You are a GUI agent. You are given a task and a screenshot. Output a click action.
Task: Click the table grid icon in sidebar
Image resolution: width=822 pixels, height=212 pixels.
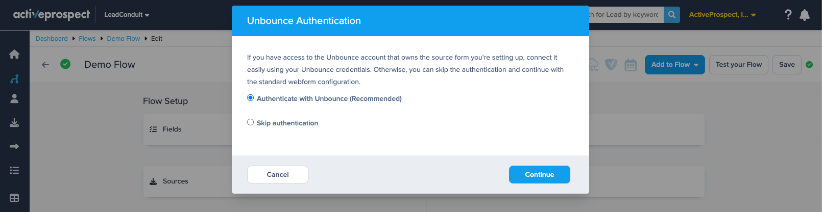coord(14,198)
